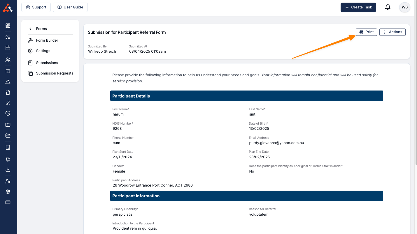417x234 pixels.
Task: Click the Print button
Action: [x=366, y=32]
